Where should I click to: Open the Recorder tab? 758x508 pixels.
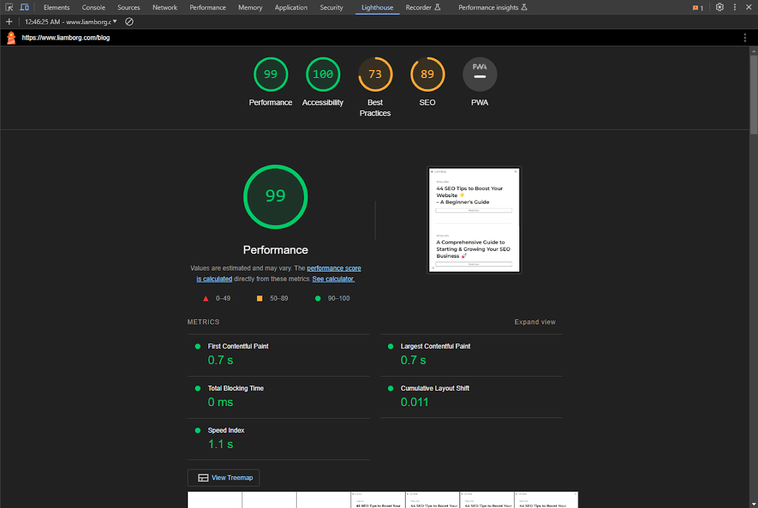pyautogui.click(x=423, y=7)
